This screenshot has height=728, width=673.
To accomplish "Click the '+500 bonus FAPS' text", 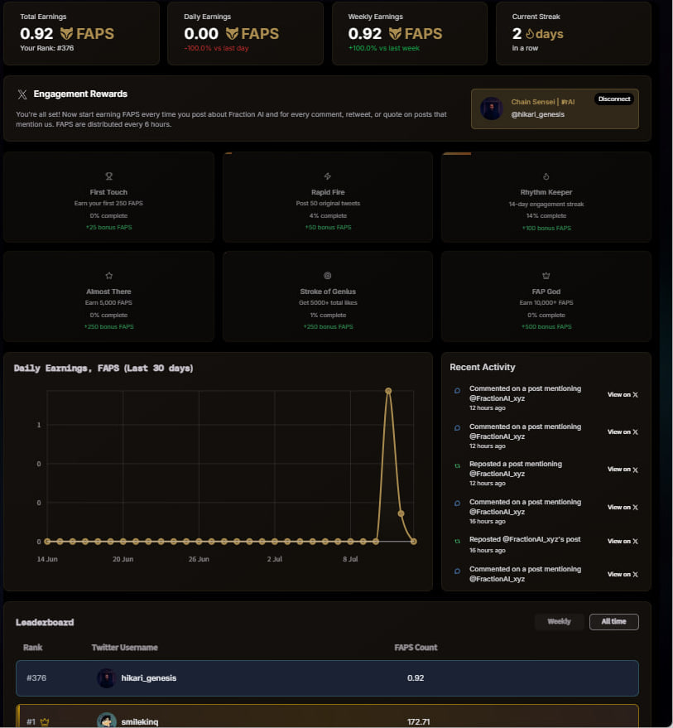I will coord(546,327).
